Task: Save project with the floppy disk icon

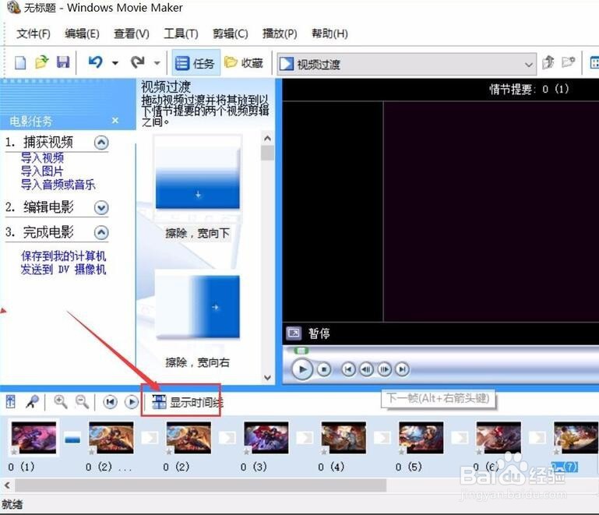Action: coord(63,62)
